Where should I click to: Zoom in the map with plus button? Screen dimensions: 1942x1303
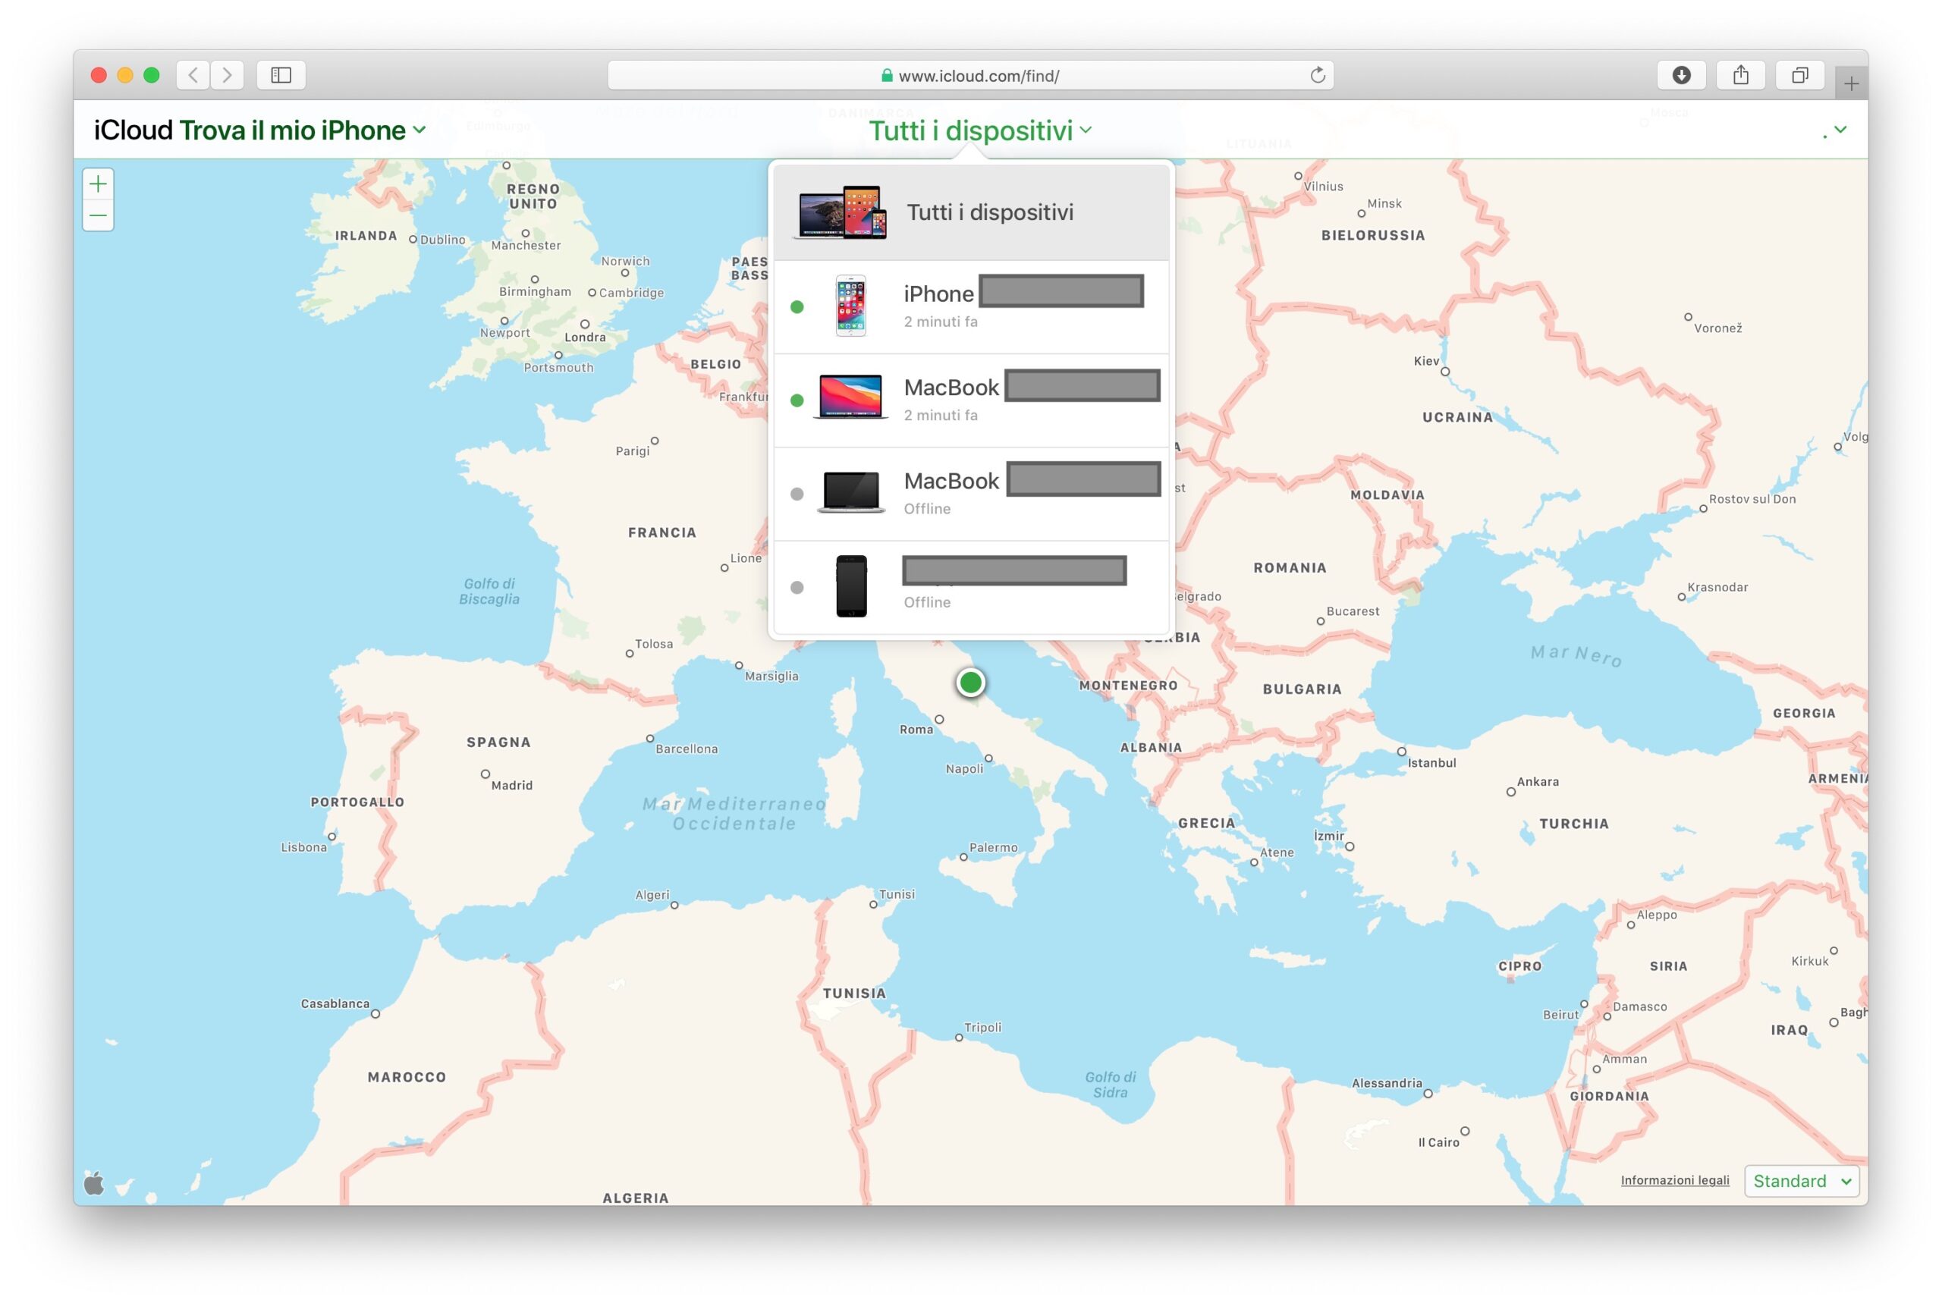click(x=98, y=184)
